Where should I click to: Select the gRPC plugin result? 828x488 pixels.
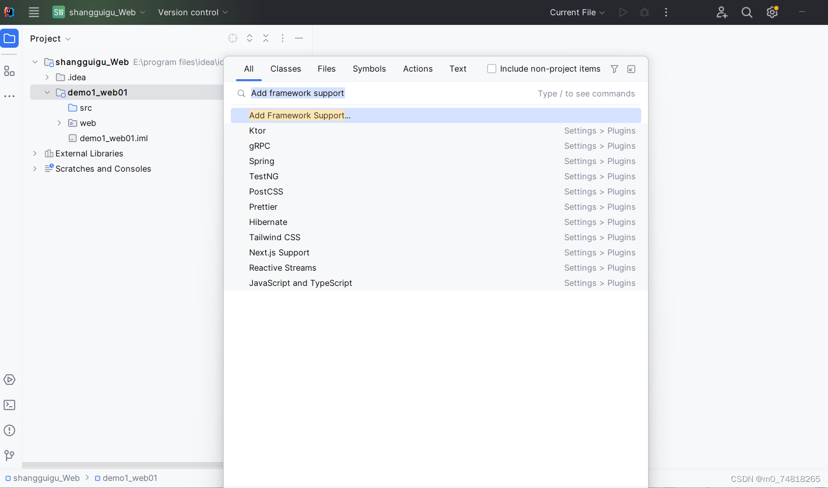(436, 146)
